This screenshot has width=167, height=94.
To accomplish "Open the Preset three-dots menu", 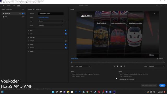I will (x=66, y=21).
